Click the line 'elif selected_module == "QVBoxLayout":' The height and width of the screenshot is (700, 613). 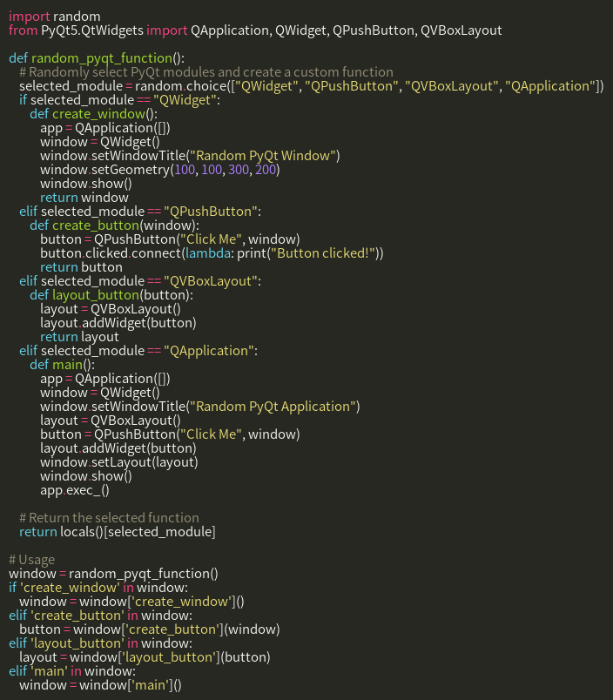coord(140,281)
